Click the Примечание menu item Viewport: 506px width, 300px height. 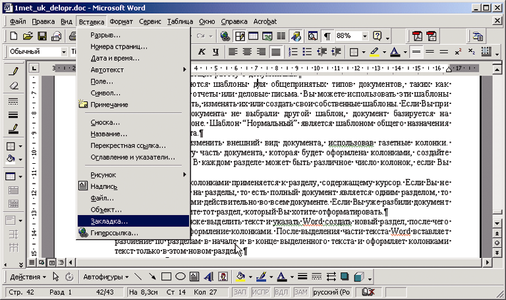tap(133, 105)
